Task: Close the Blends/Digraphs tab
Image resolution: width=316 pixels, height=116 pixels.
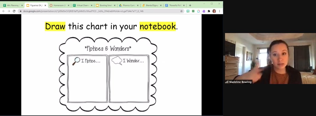Action: (161, 5)
